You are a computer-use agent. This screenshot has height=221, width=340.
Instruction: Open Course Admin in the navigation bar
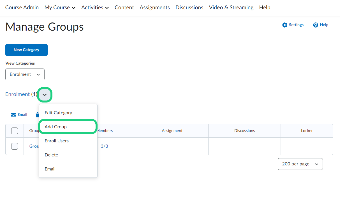click(22, 8)
